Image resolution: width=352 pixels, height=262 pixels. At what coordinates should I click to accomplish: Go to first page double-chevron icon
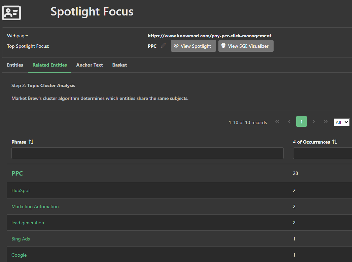(x=277, y=122)
